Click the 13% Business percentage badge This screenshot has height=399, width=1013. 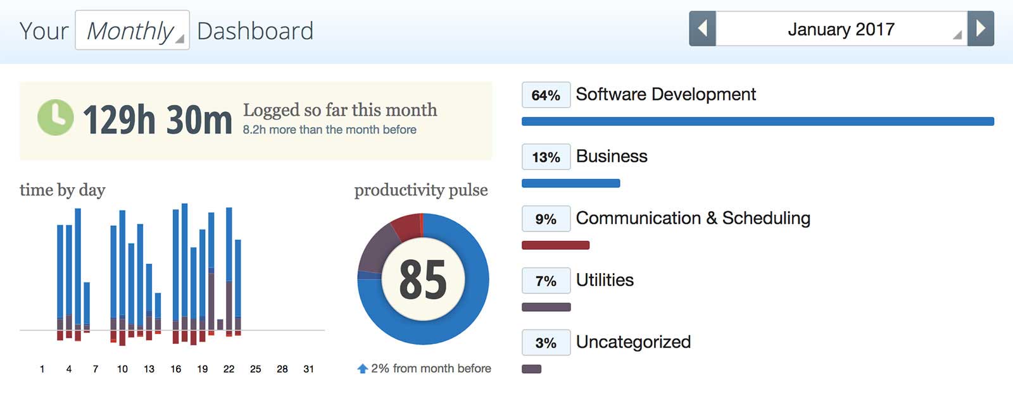[x=546, y=157]
